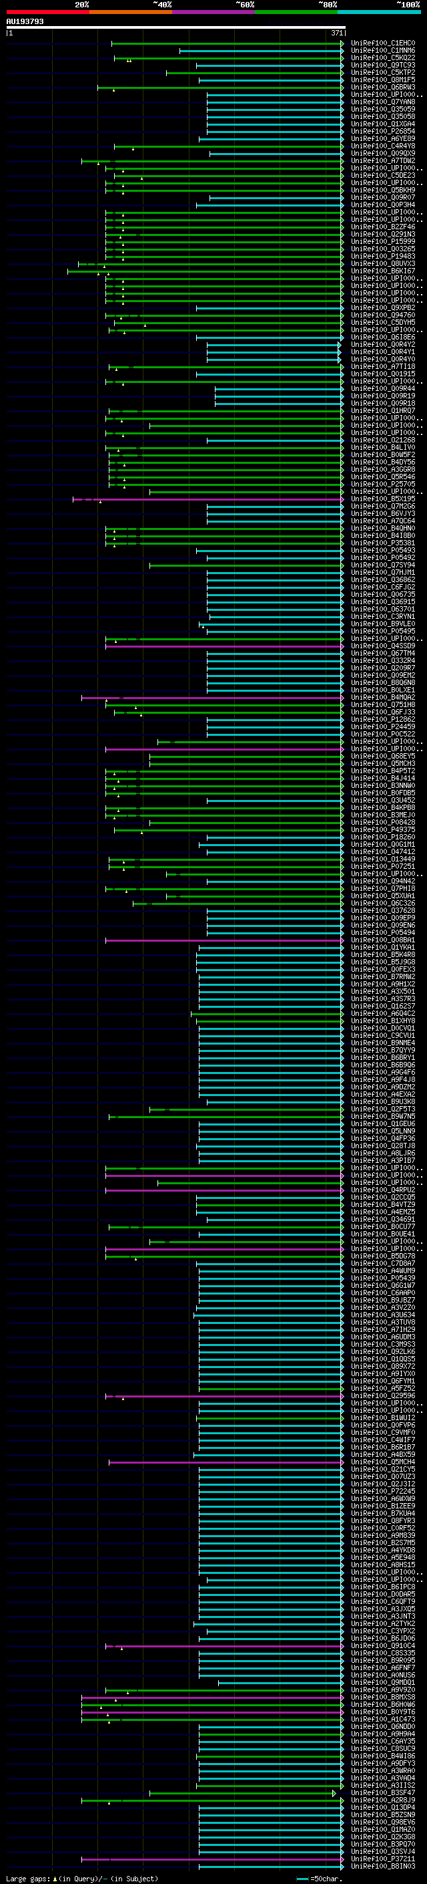Click the label UniRef100_P35381
427x1884 pixels.
click(382, 543)
